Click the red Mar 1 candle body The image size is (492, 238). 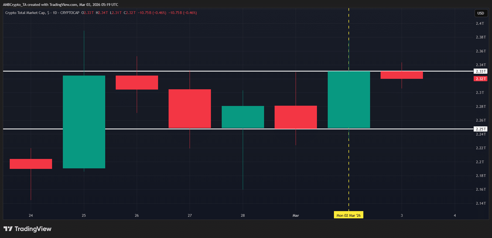point(296,117)
